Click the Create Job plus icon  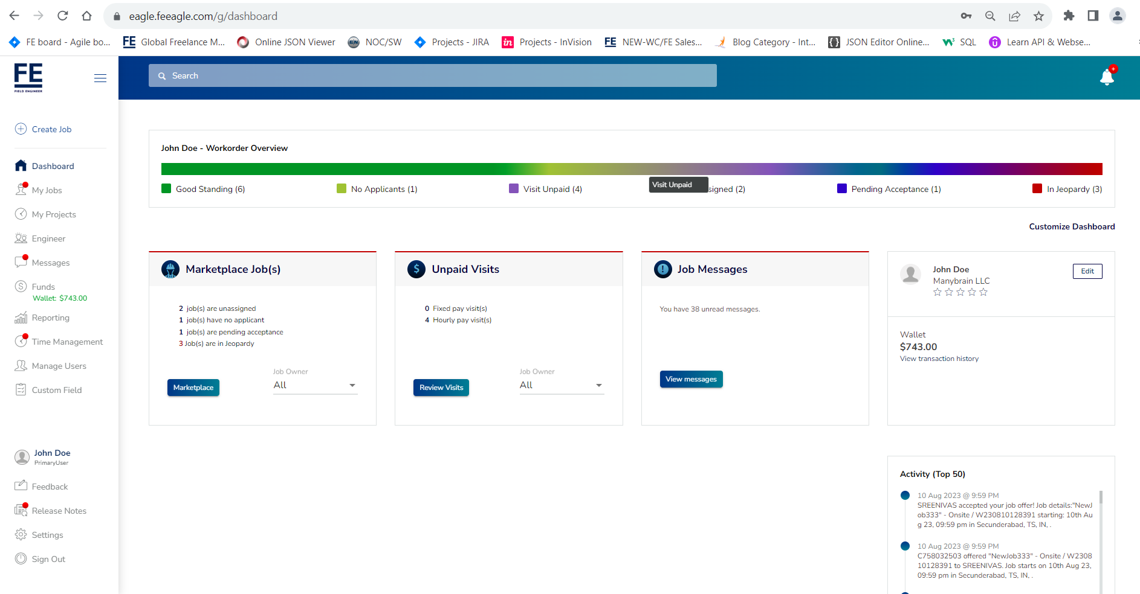[21, 129]
